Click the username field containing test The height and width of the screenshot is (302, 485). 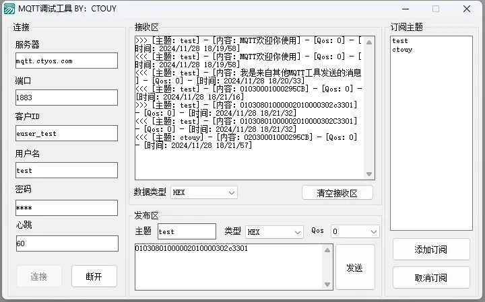(67, 170)
